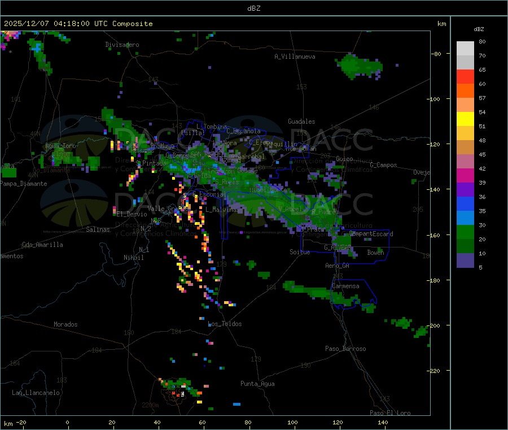Pick the light blue 30-35 dBZ swatch
Screen dimensions: 508x430
(465, 218)
